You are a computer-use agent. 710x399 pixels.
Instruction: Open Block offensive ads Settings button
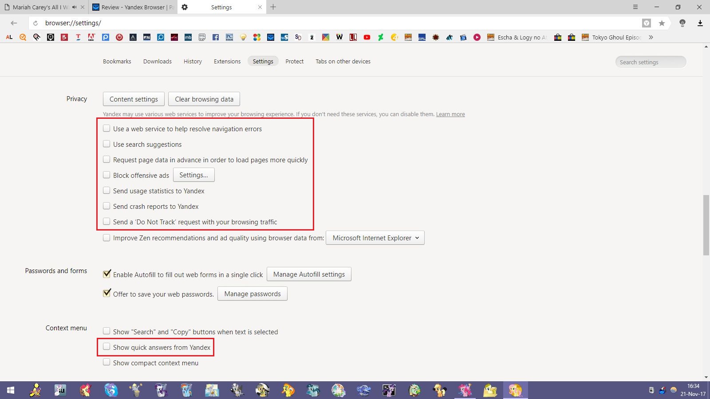click(193, 175)
